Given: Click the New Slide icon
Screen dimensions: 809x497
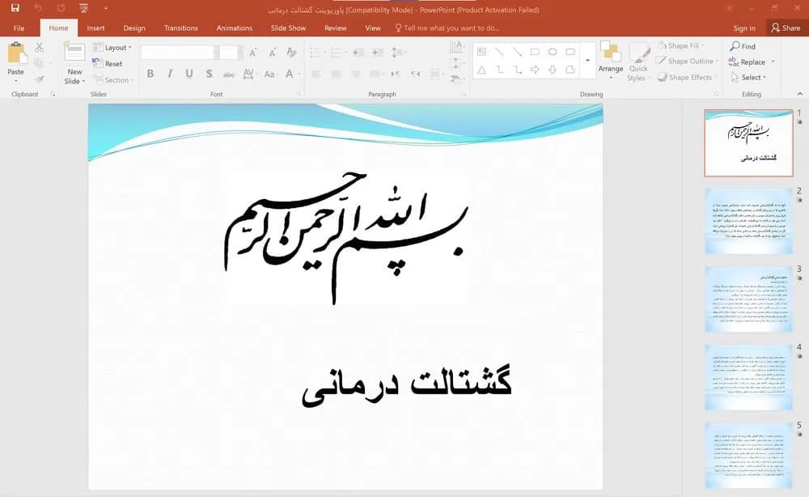Looking at the screenshot, I should point(74,53).
